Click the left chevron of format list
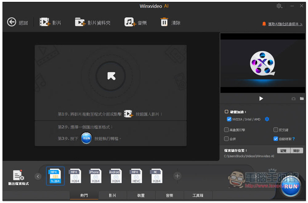The height and width of the screenshot is (203, 308). click(38, 176)
